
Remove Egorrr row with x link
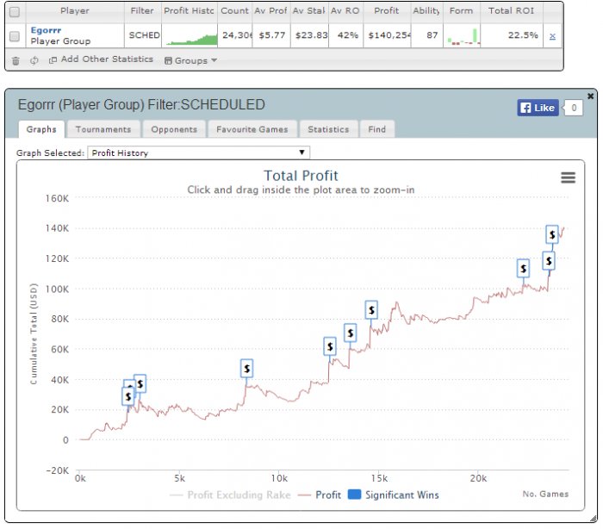click(x=552, y=36)
